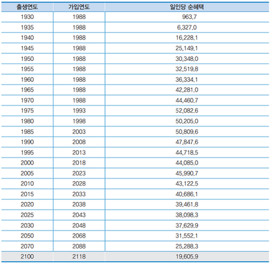The image size is (270, 263).
Task: Select net benefit value 963.7
Action: coord(189,17)
